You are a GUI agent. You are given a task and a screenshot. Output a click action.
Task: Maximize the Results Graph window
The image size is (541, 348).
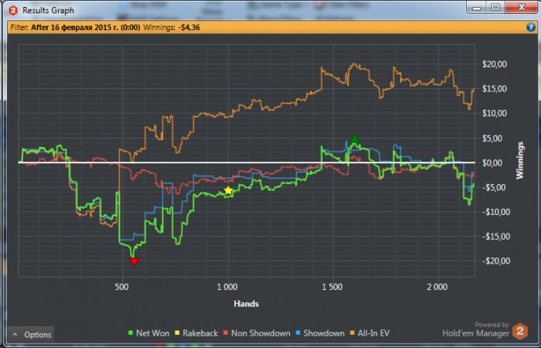coord(495,7)
